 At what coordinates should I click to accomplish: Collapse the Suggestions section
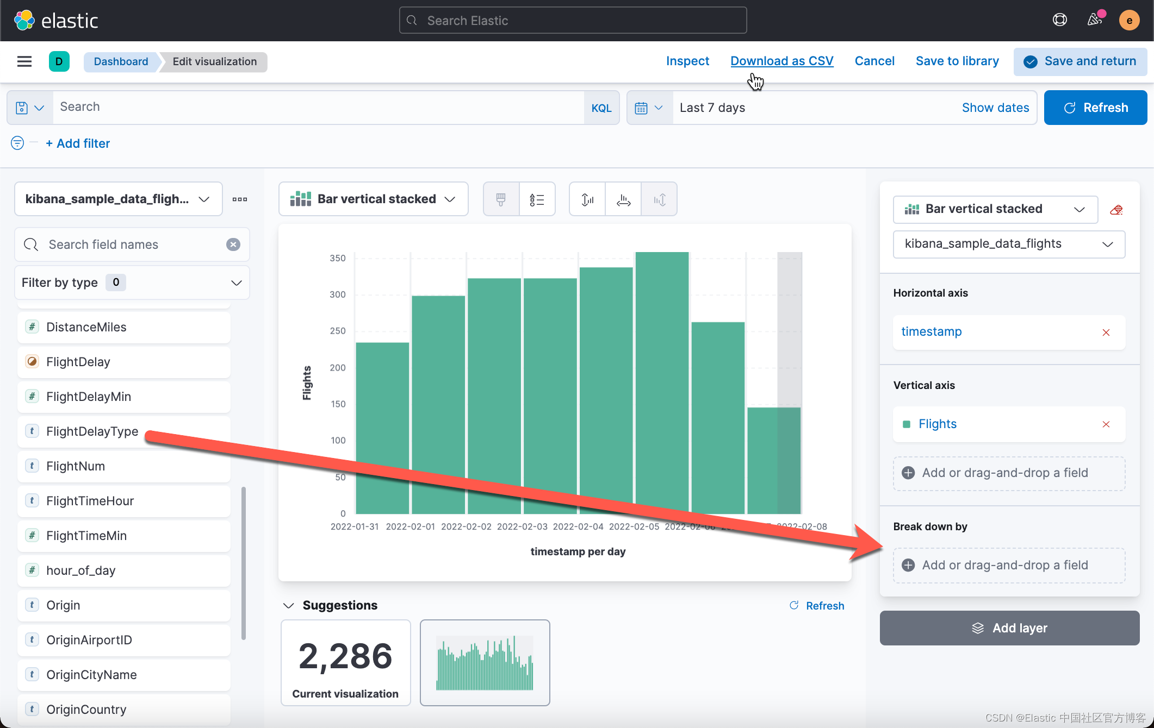click(x=289, y=605)
